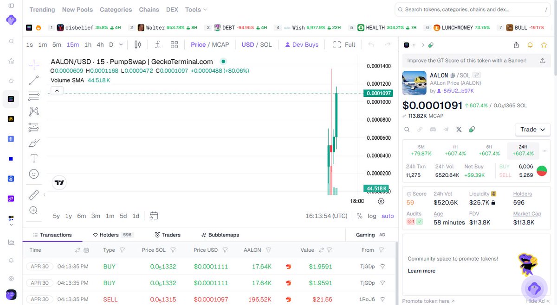The width and height of the screenshot is (557, 305).
Task: Switch to the Bubblemaps tab
Action: [x=220, y=235]
